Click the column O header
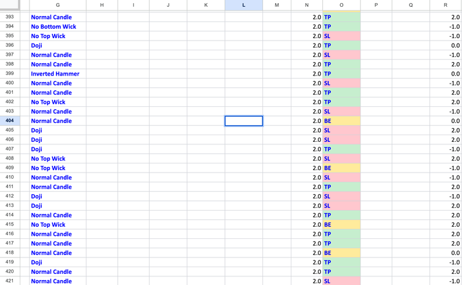 [341, 6]
